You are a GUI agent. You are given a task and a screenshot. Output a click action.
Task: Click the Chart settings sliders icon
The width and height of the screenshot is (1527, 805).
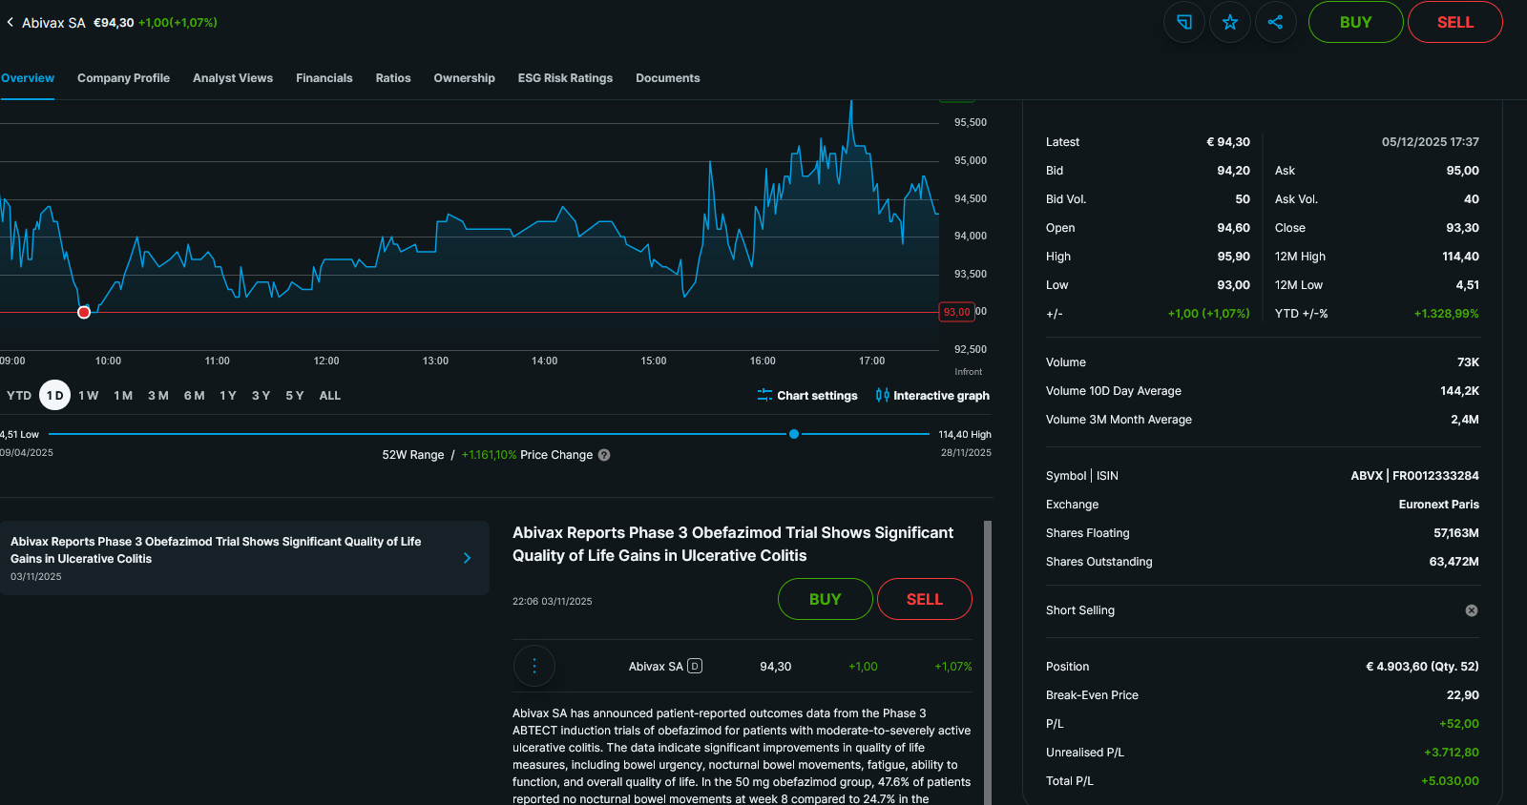coord(764,395)
